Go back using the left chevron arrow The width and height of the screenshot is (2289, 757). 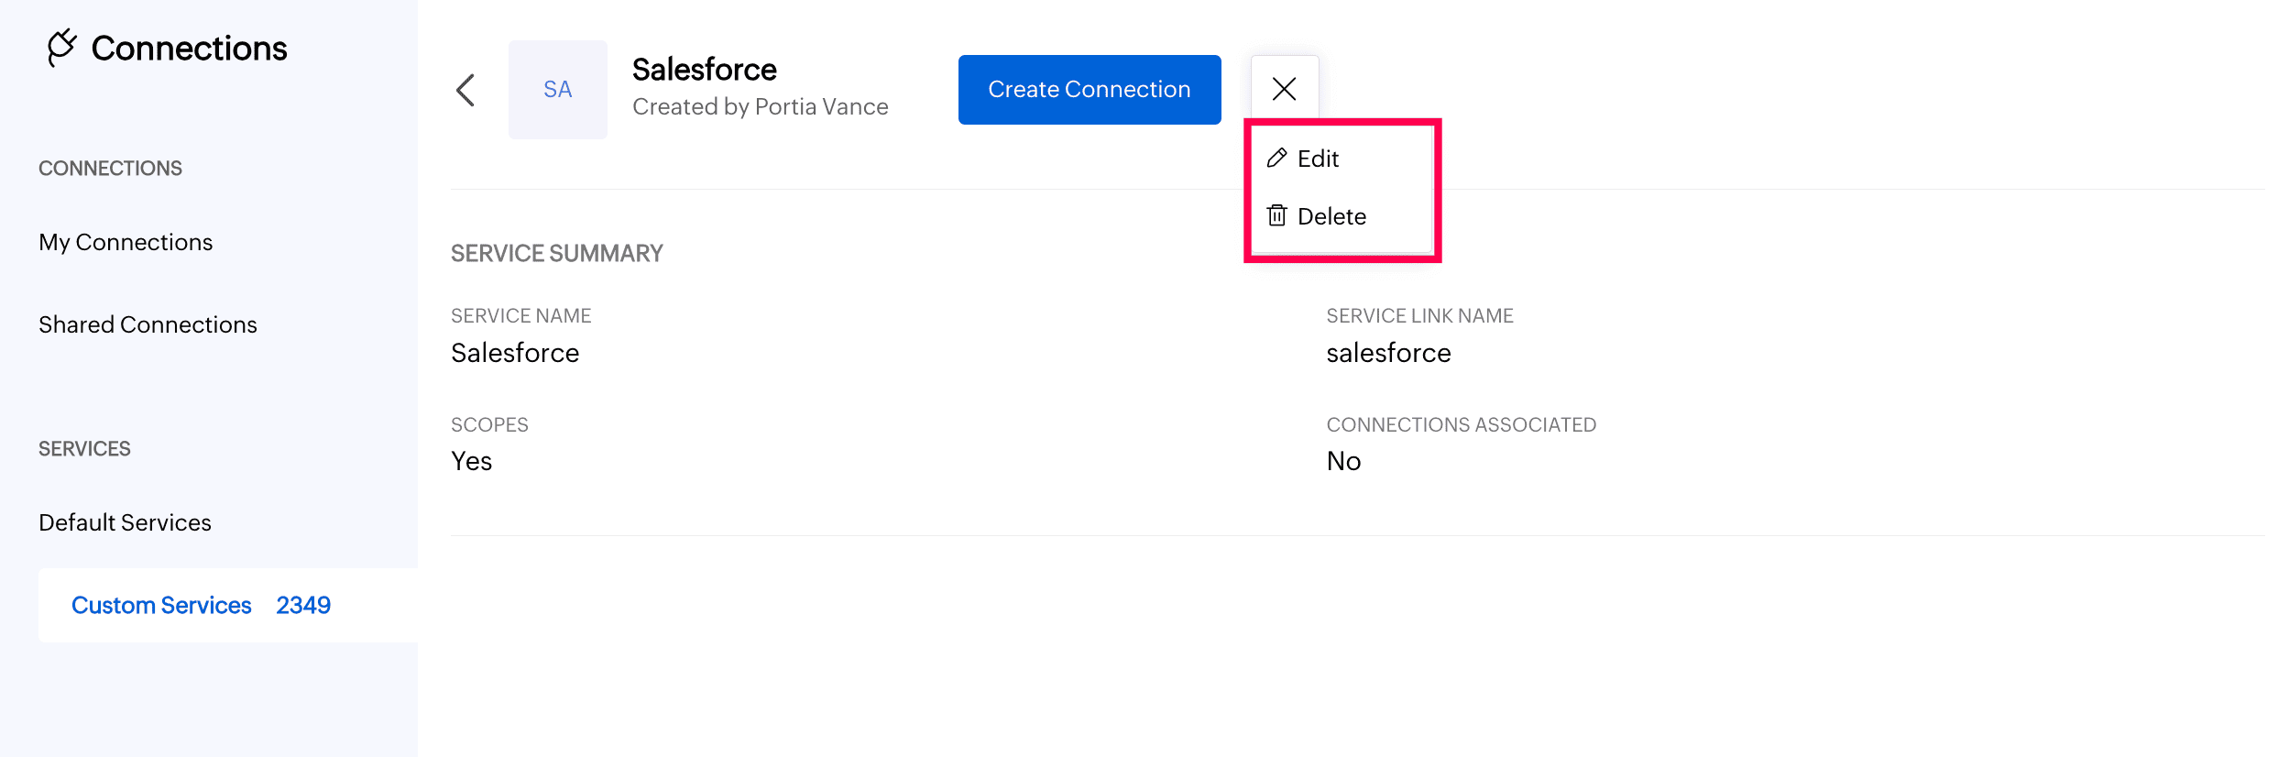[465, 90]
